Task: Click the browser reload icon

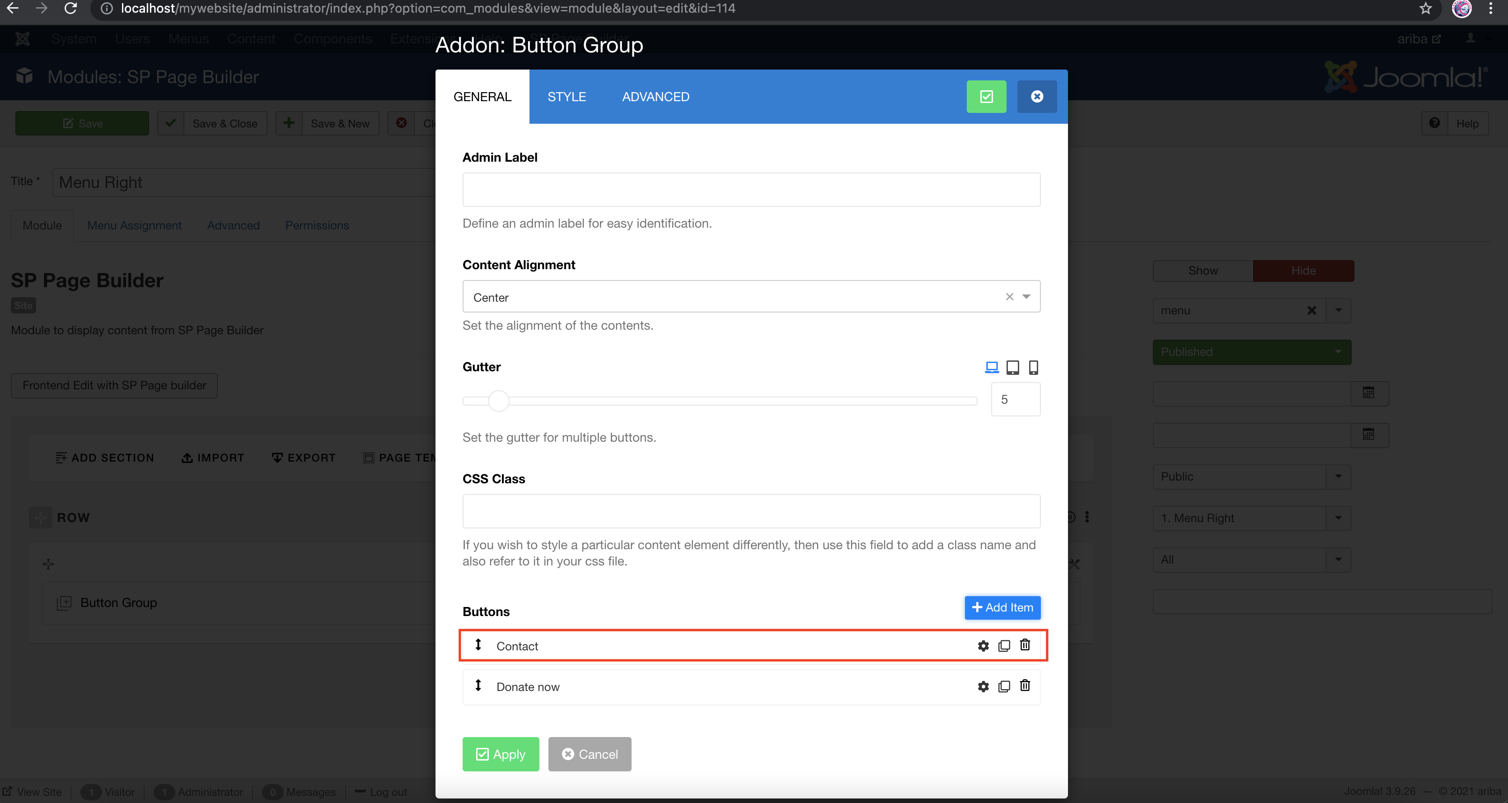Action: (70, 8)
